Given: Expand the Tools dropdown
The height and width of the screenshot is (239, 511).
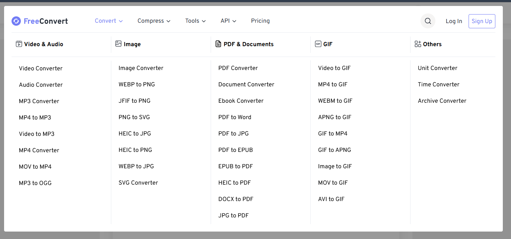Looking at the screenshot, I should pos(195,21).
